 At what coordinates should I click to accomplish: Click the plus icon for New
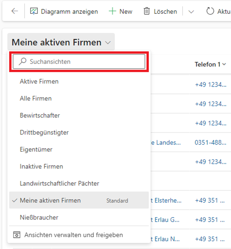pos(112,11)
